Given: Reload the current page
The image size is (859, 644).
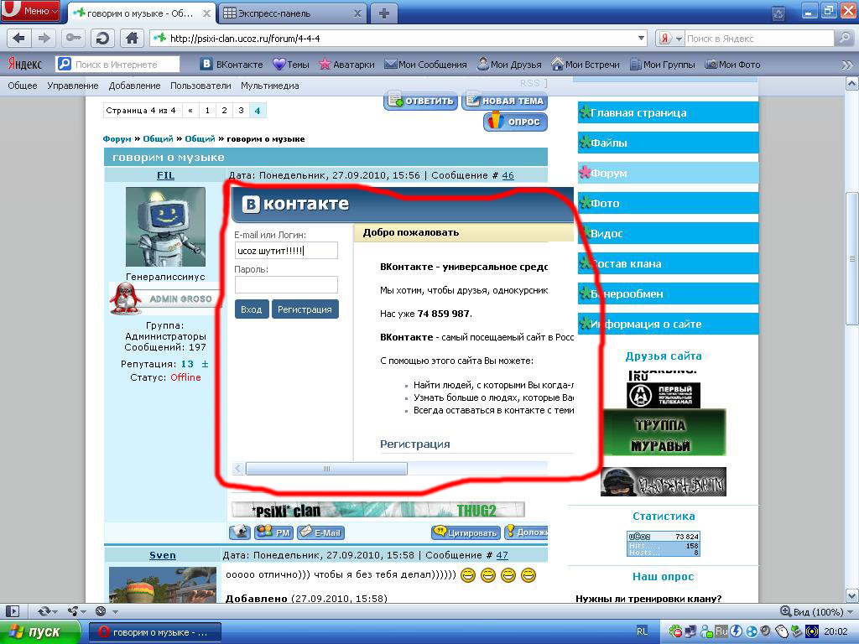Looking at the screenshot, I should [x=102, y=39].
